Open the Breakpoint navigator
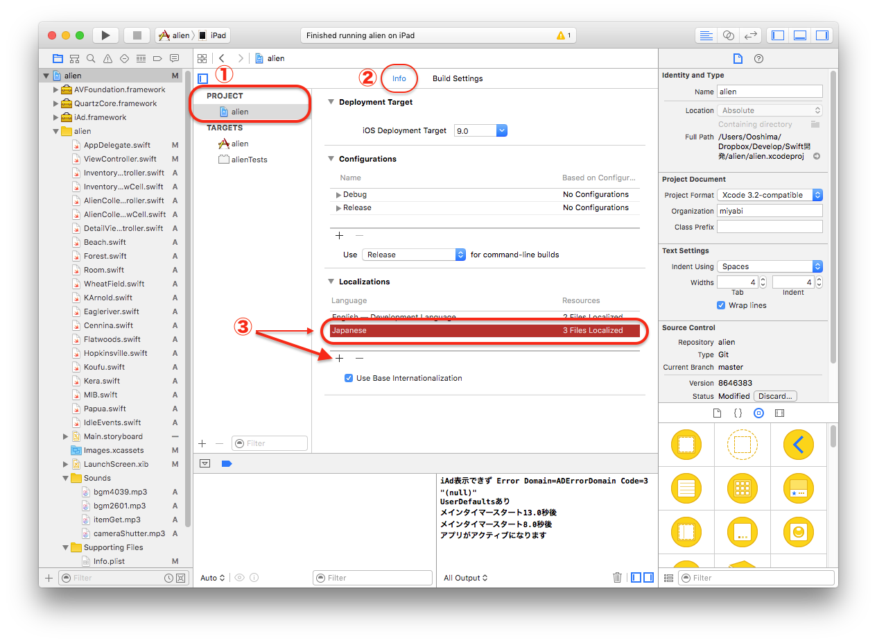The height and width of the screenshot is (643, 877). pyautogui.click(x=157, y=58)
